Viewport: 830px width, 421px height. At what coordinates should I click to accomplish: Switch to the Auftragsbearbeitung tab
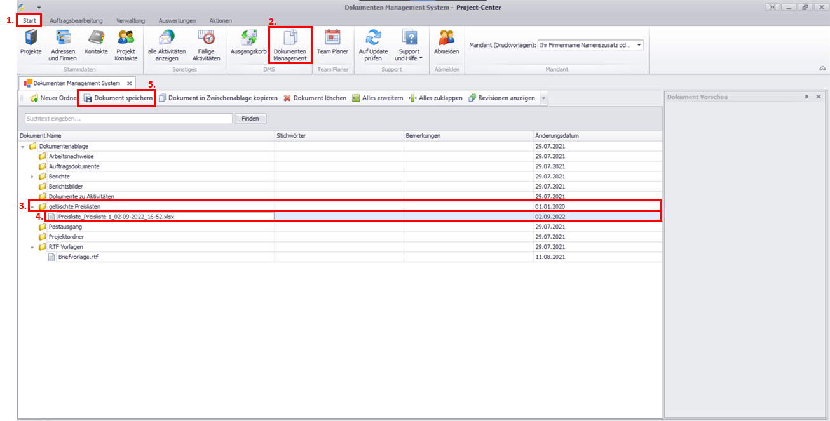pos(76,21)
